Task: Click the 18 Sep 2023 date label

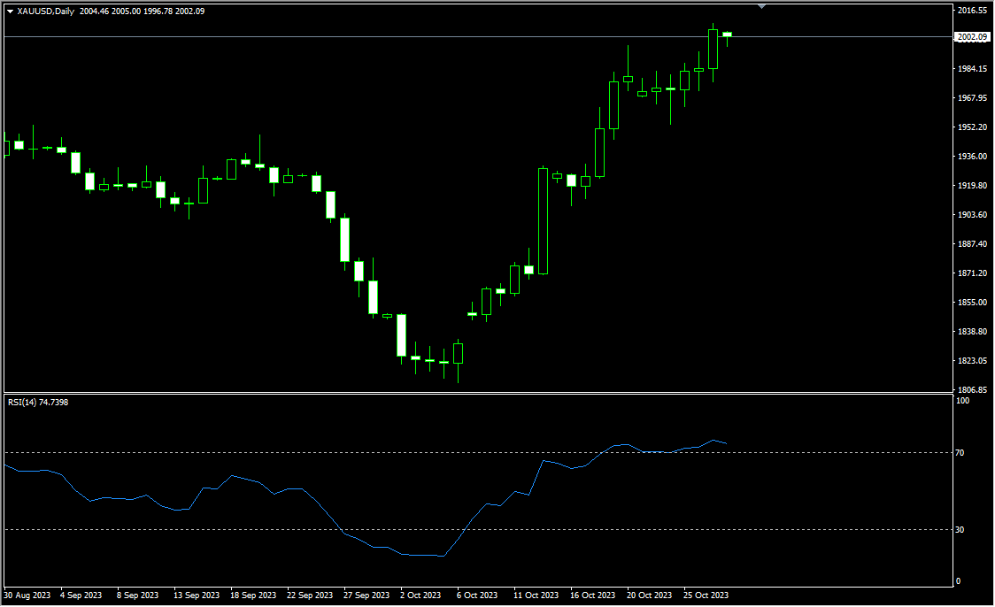Action: click(x=251, y=595)
